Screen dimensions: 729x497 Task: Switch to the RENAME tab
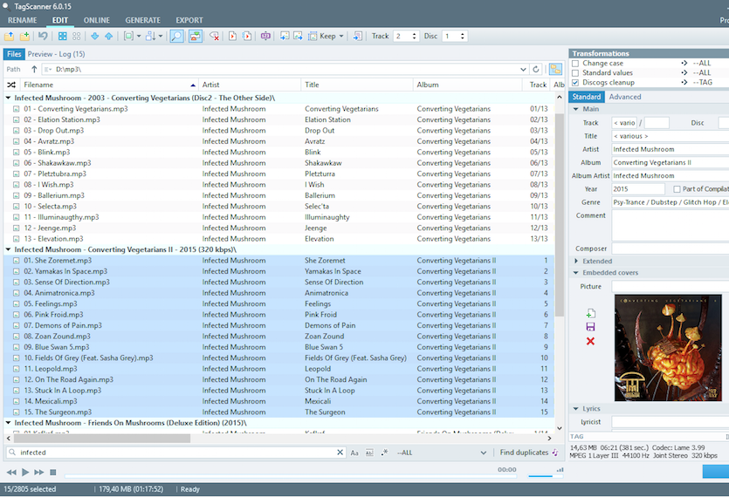pos(23,20)
